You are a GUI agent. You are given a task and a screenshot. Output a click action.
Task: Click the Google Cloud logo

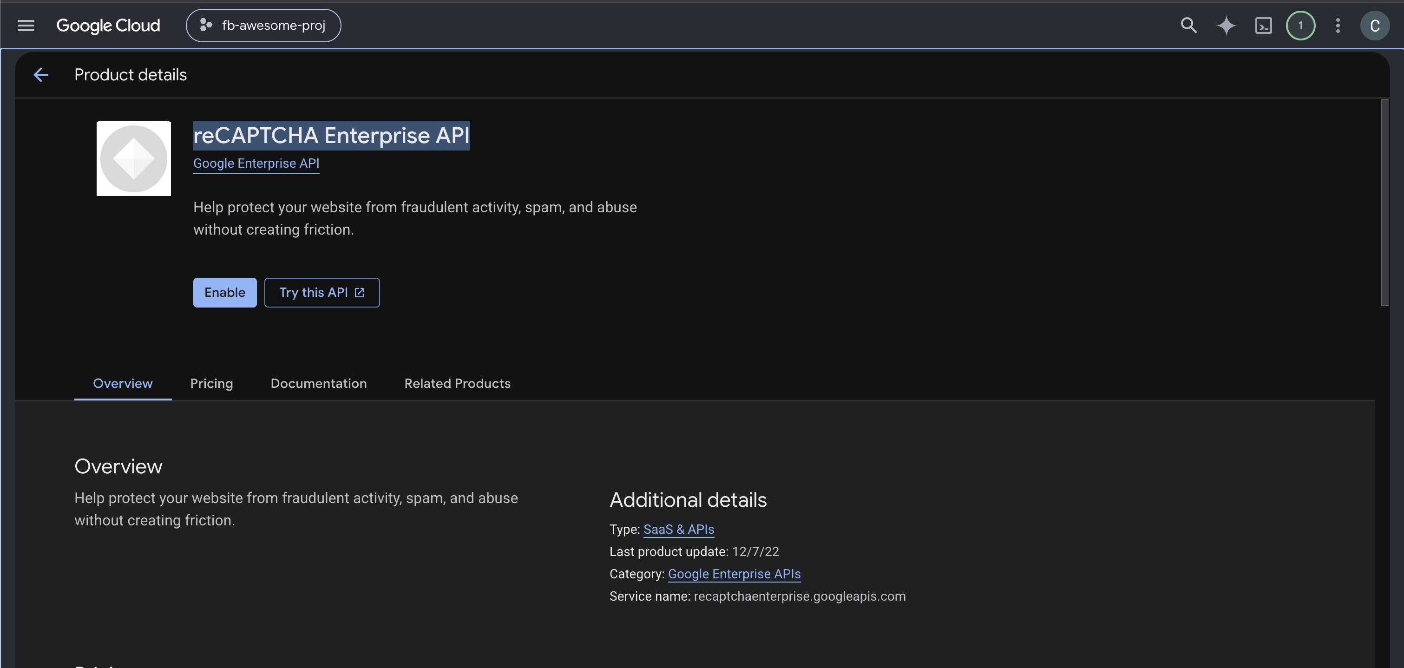pyautogui.click(x=108, y=26)
